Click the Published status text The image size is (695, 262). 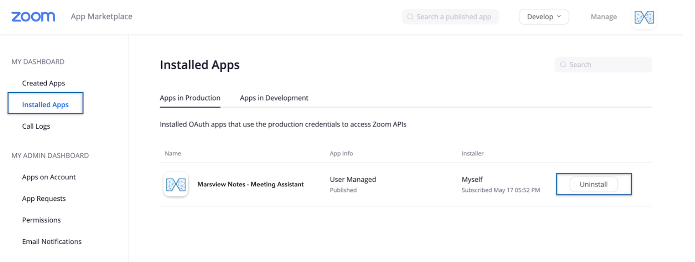click(343, 190)
